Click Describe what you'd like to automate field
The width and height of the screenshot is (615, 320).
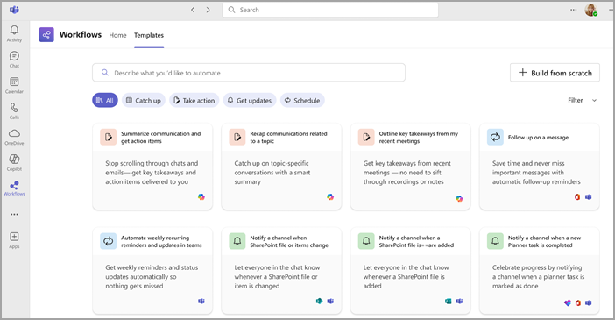[249, 73]
